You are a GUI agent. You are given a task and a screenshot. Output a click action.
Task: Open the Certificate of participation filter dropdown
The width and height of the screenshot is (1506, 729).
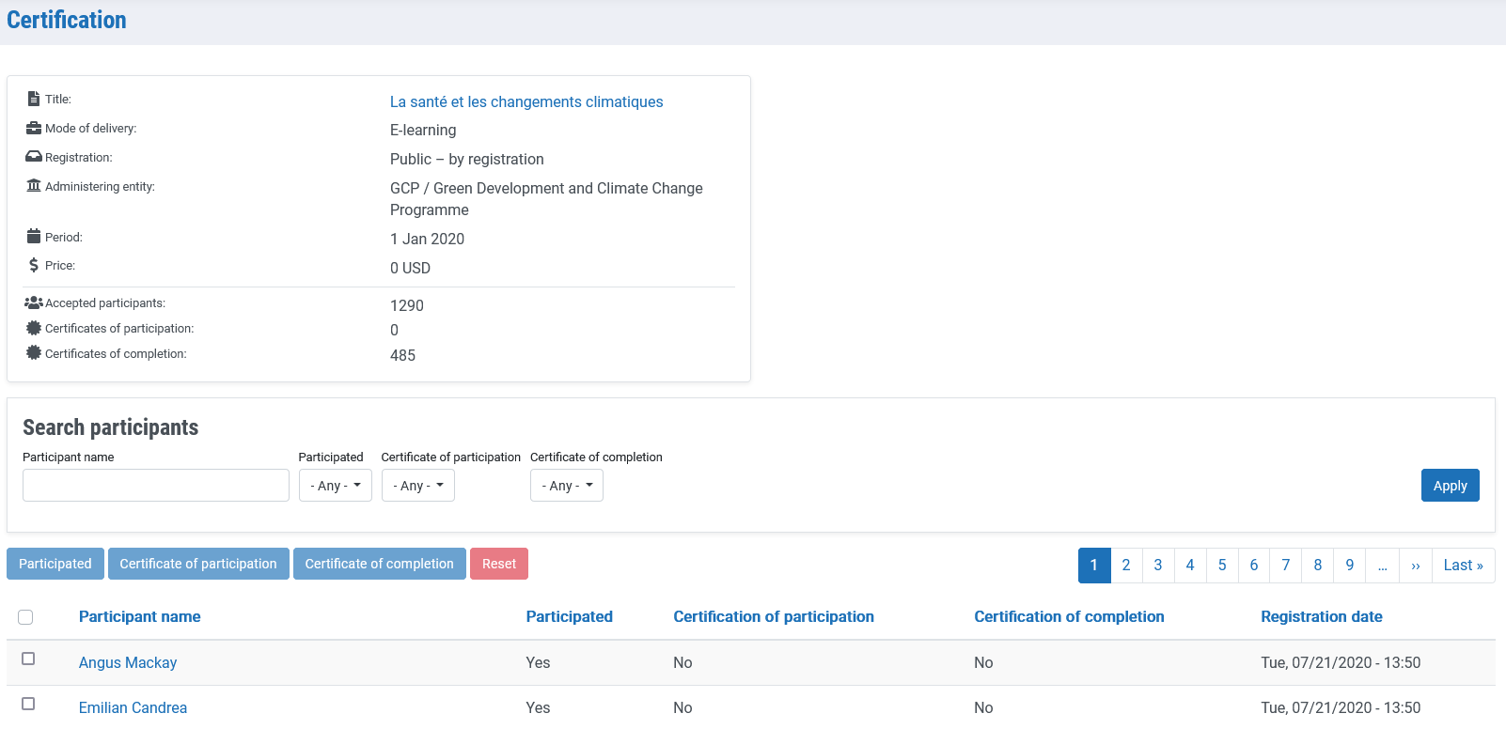coord(418,486)
